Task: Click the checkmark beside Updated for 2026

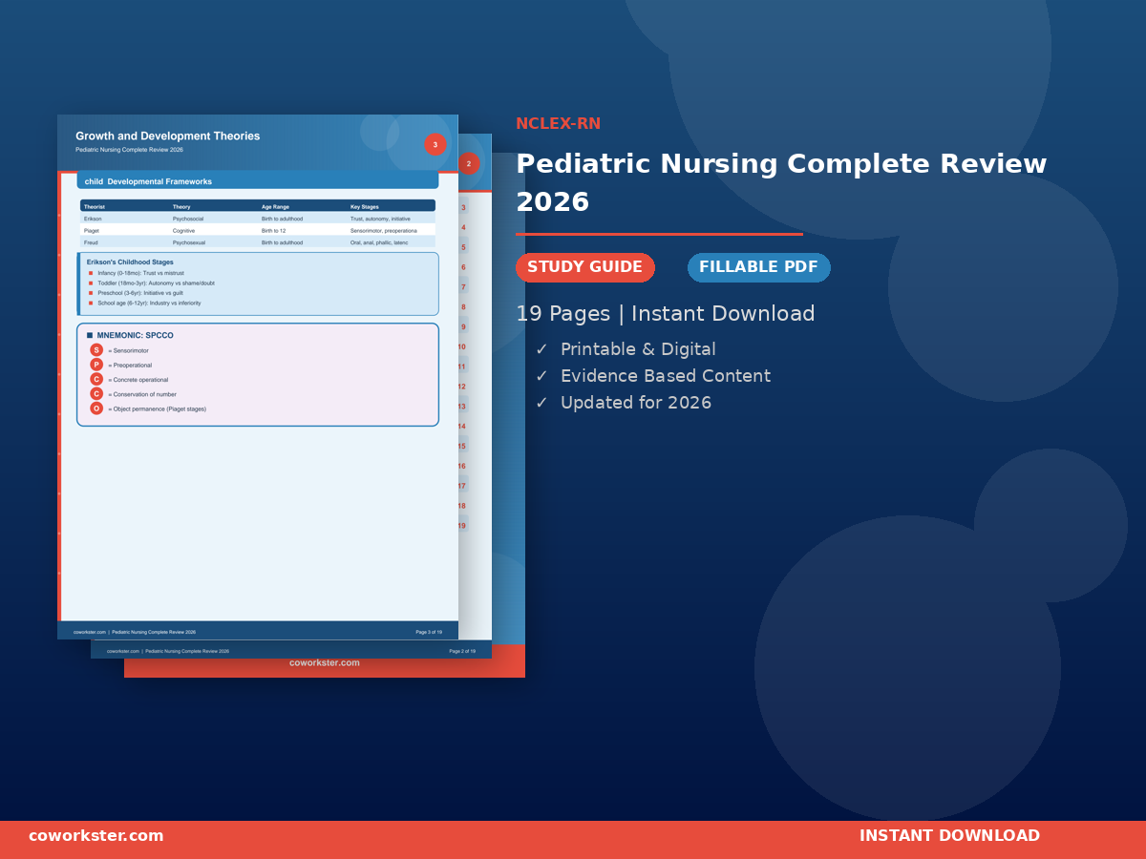Action: click(x=541, y=403)
